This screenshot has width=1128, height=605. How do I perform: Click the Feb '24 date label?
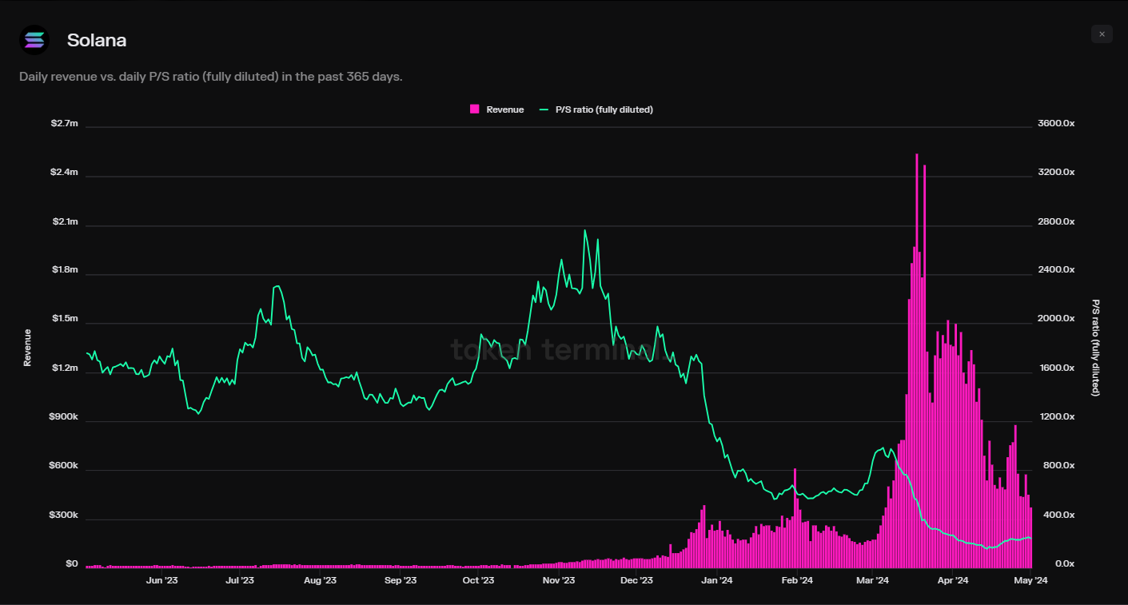point(797,581)
